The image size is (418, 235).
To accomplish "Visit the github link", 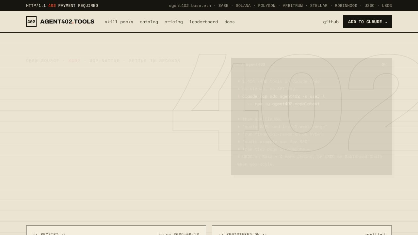I will click(x=331, y=22).
